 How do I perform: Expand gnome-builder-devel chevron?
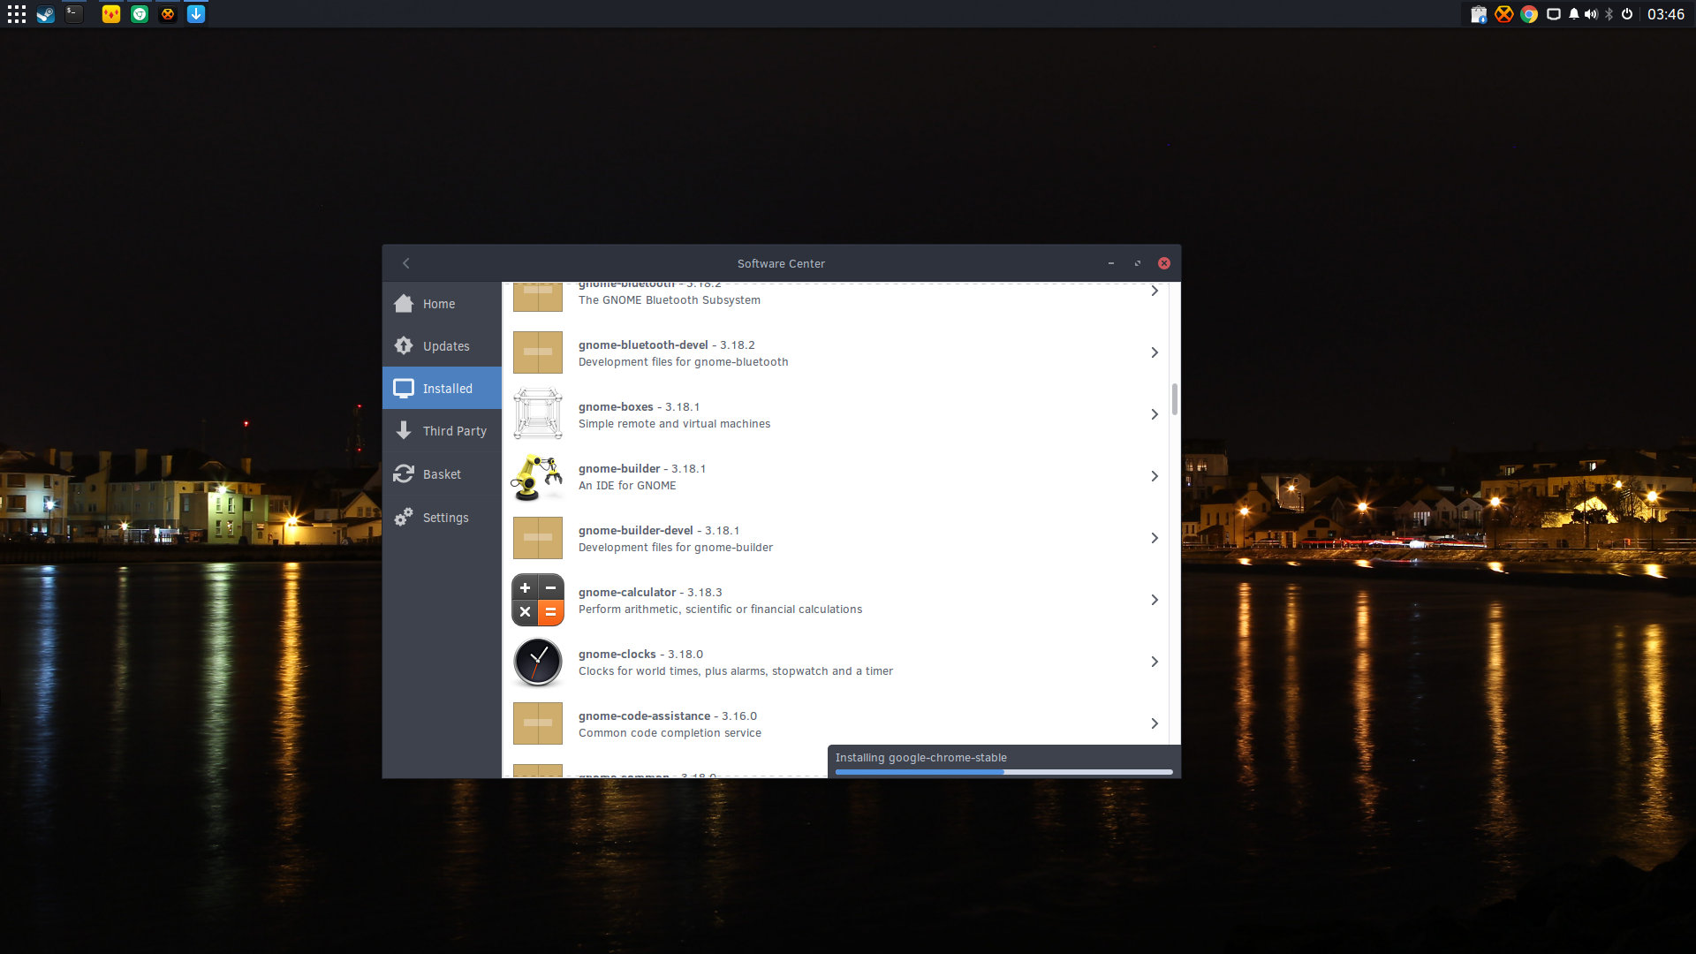(1155, 538)
